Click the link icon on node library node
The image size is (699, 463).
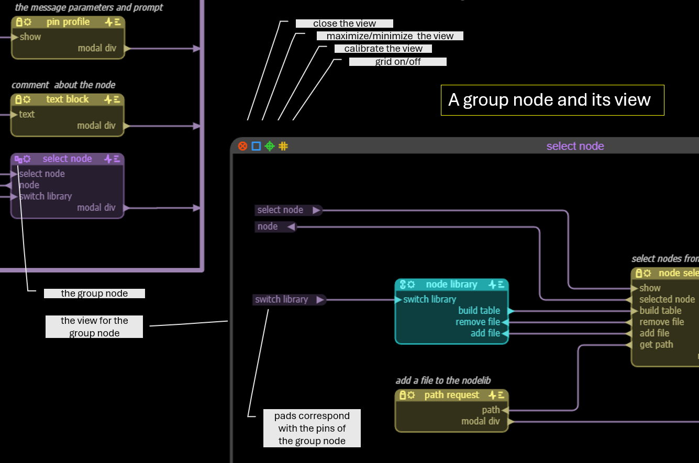(403, 285)
